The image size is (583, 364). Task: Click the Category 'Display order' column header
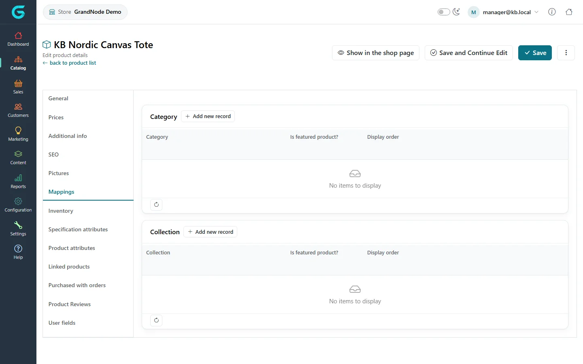(383, 137)
